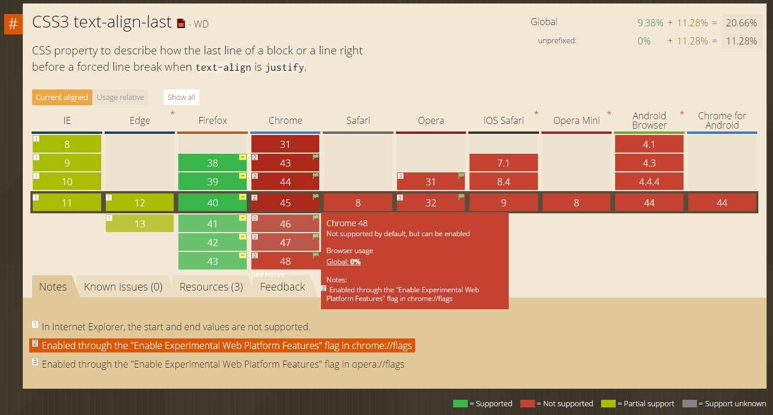Select the Android Browser 4.4.4 cell
Screen dimensions: 773x415
[649, 182]
